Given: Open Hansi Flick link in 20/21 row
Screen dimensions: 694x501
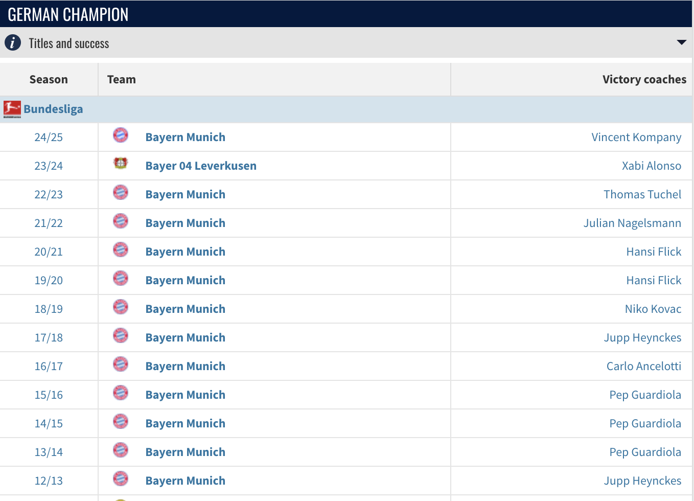Looking at the screenshot, I should [x=654, y=252].
